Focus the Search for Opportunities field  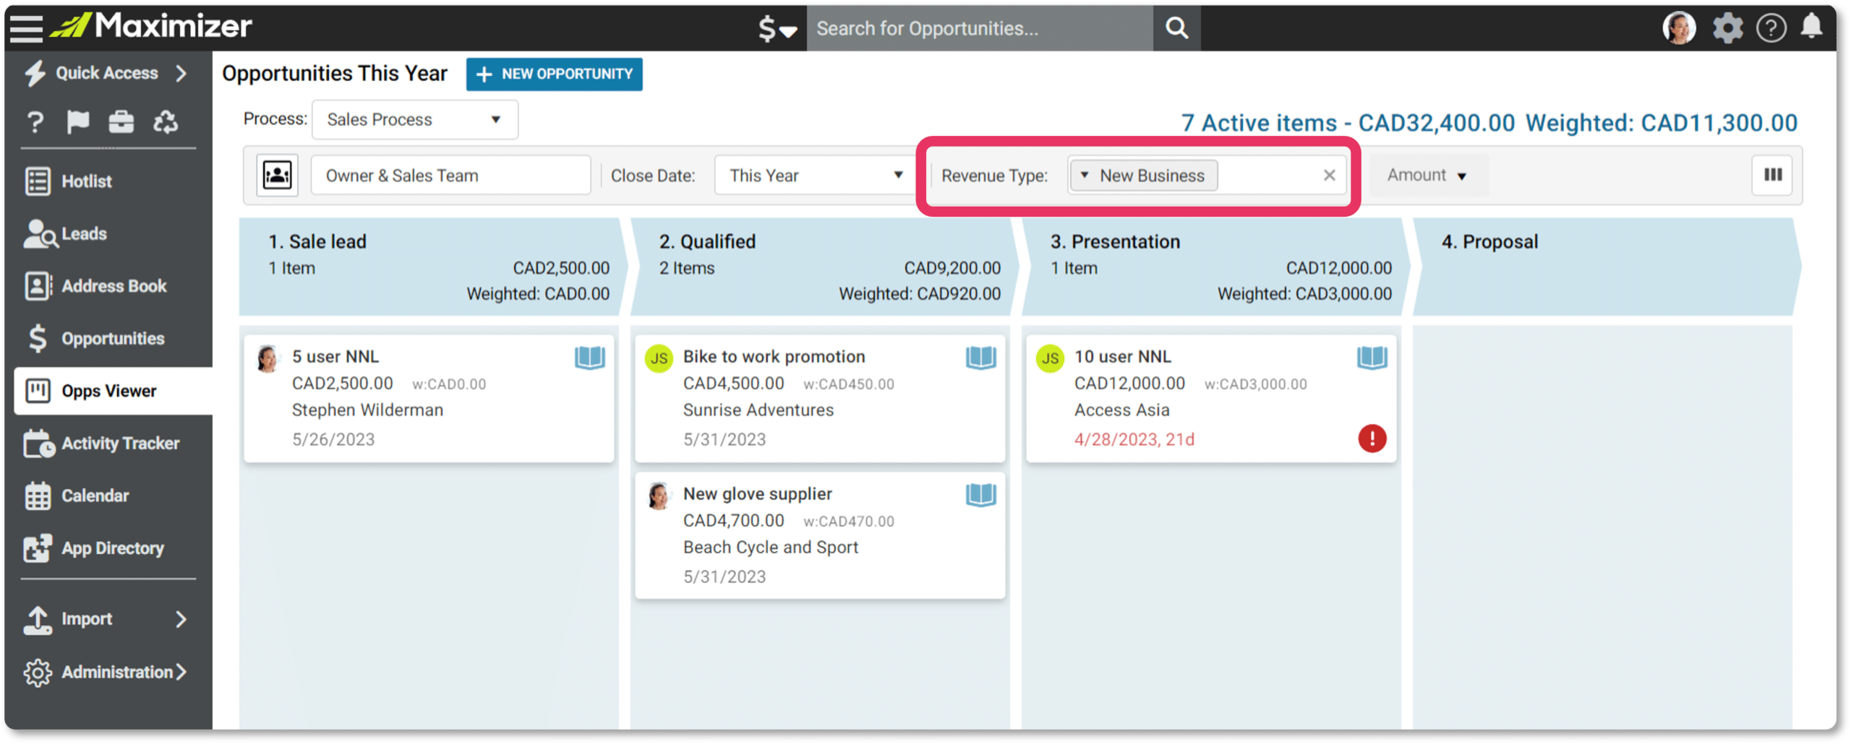coord(980,28)
